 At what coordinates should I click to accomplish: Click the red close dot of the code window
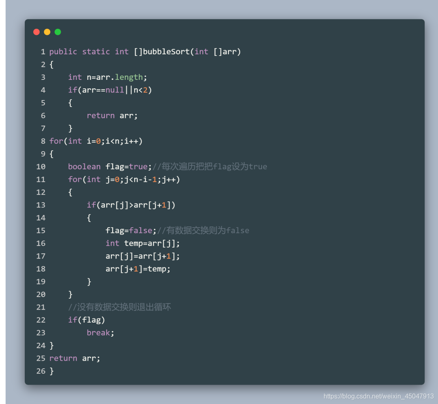[36, 32]
